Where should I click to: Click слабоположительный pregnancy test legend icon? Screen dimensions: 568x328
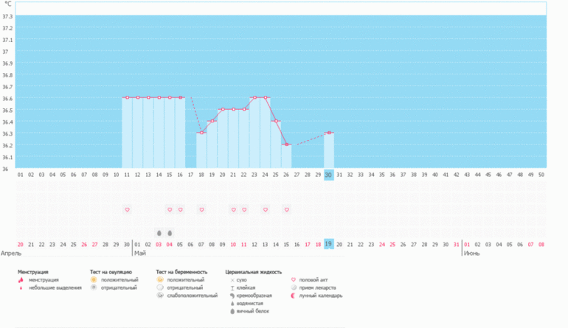click(x=162, y=295)
